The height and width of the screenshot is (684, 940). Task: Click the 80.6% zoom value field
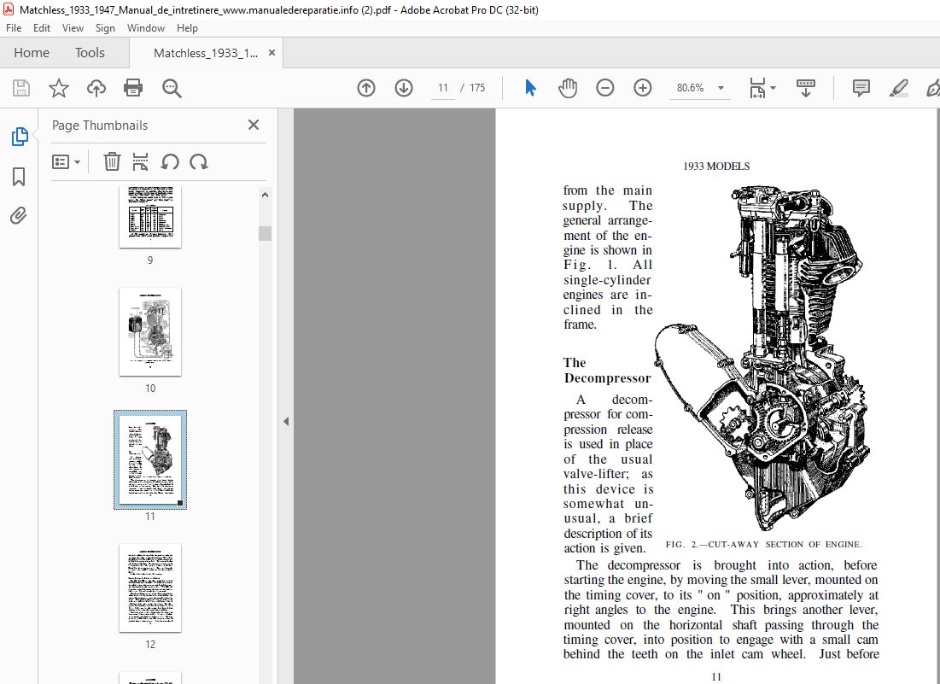click(691, 87)
